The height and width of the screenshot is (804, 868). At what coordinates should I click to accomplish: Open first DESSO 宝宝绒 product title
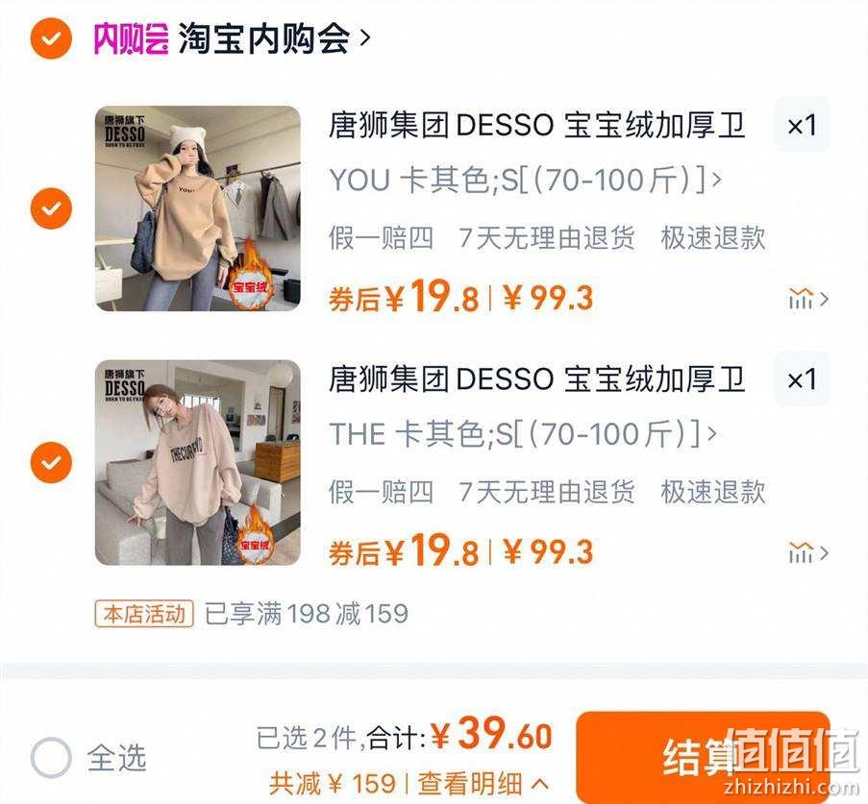[536, 125]
